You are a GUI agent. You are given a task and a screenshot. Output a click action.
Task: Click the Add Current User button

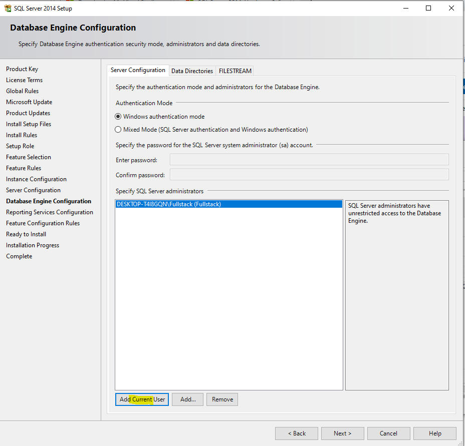point(142,399)
